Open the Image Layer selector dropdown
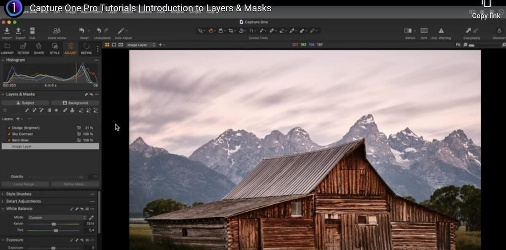This screenshot has height=250, width=506. click(141, 45)
